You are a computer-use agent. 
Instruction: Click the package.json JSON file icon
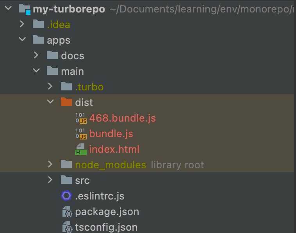coord(67,212)
